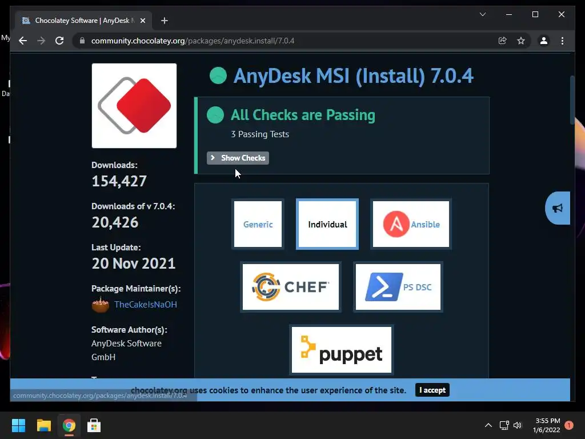
Task: Click the Chrome taskbar icon
Action: point(69,425)
